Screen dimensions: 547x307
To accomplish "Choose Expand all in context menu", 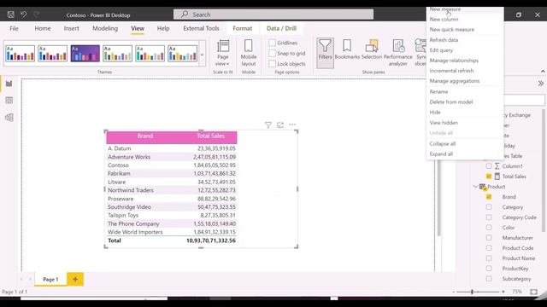I will point(465,153).
